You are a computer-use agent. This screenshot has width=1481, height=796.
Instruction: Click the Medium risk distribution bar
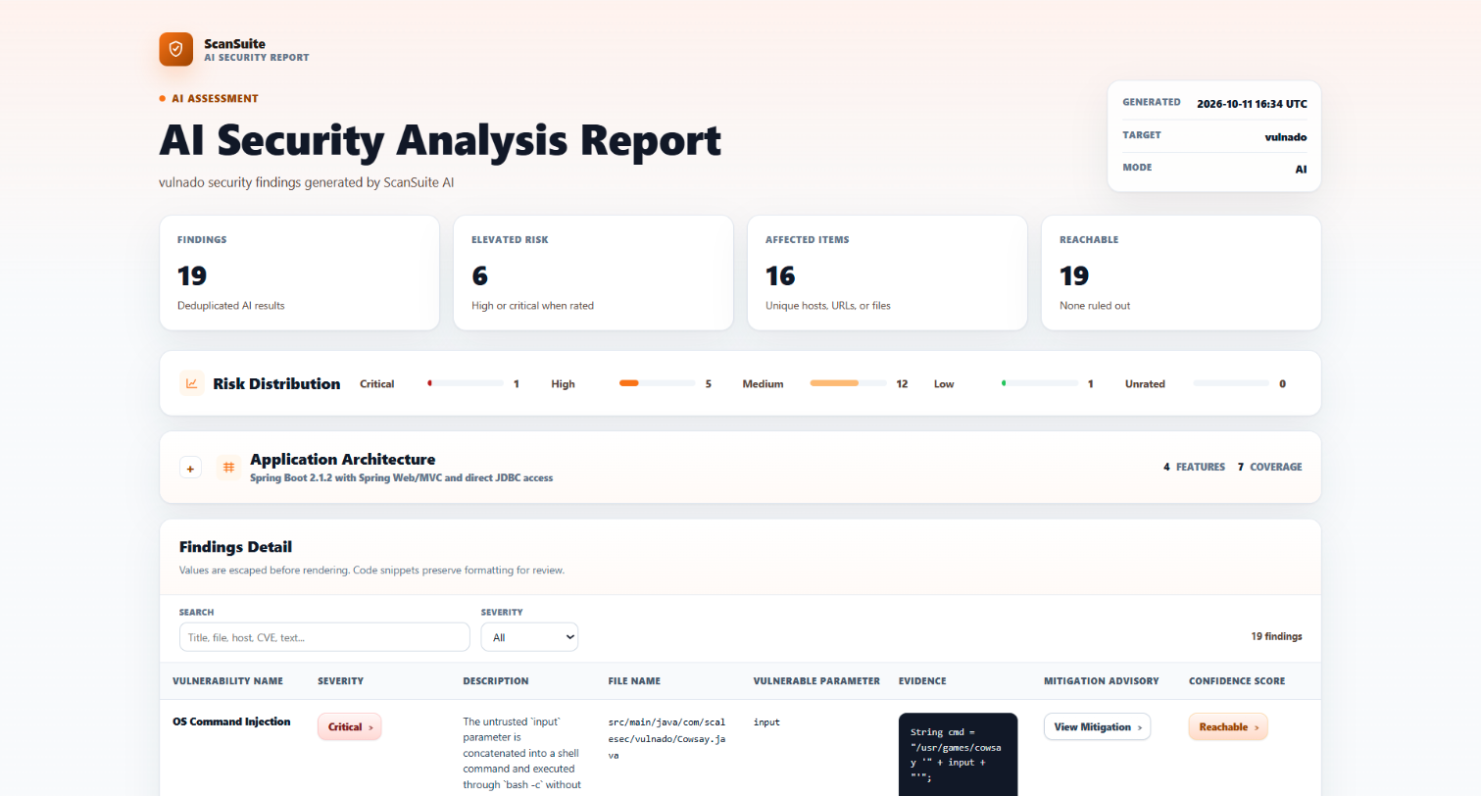848,383
